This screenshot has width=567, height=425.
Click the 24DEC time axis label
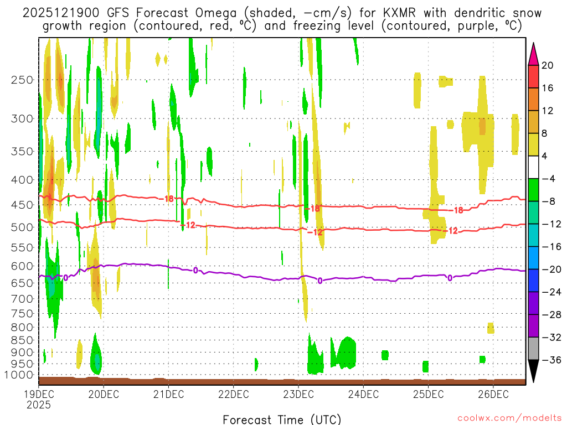coord(363,394)
